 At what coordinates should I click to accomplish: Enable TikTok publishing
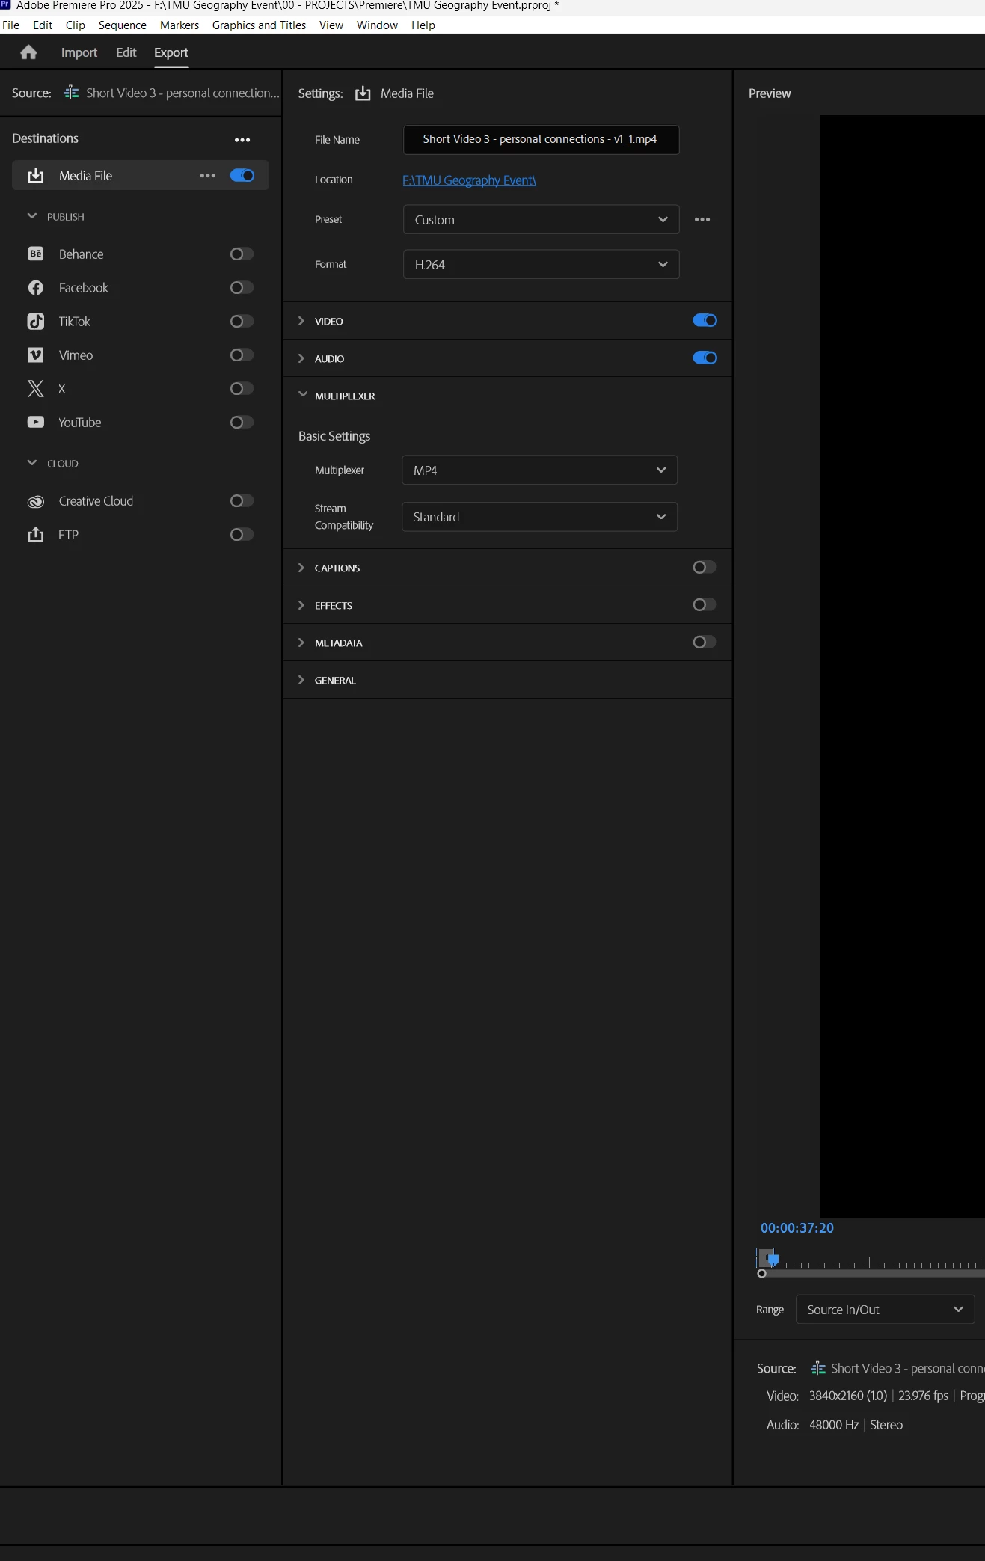coord(242,321)
